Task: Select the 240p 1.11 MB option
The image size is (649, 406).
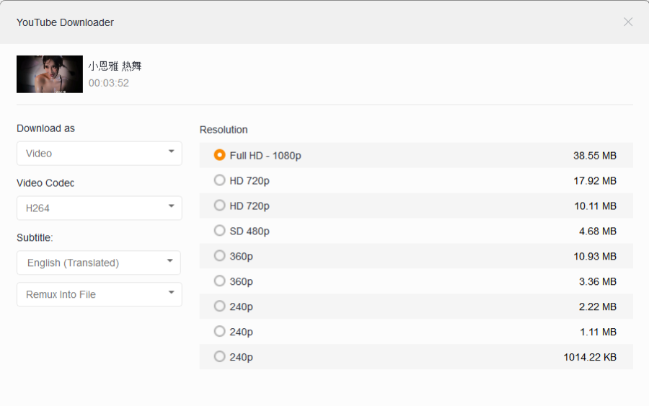Action: [220, 332]
